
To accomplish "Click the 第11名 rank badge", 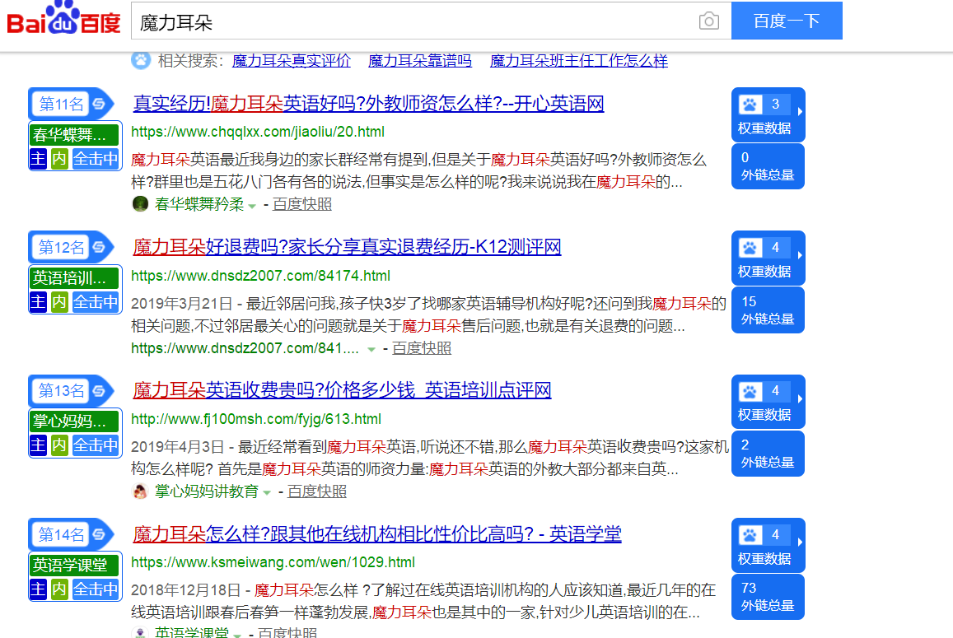I will 72,104.
